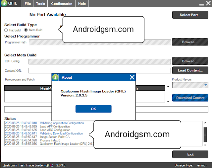The width and height of the screenshot is (212, 168).
Task: Click the QFIL green download logo icon
Action: click(x=4, y=3)
